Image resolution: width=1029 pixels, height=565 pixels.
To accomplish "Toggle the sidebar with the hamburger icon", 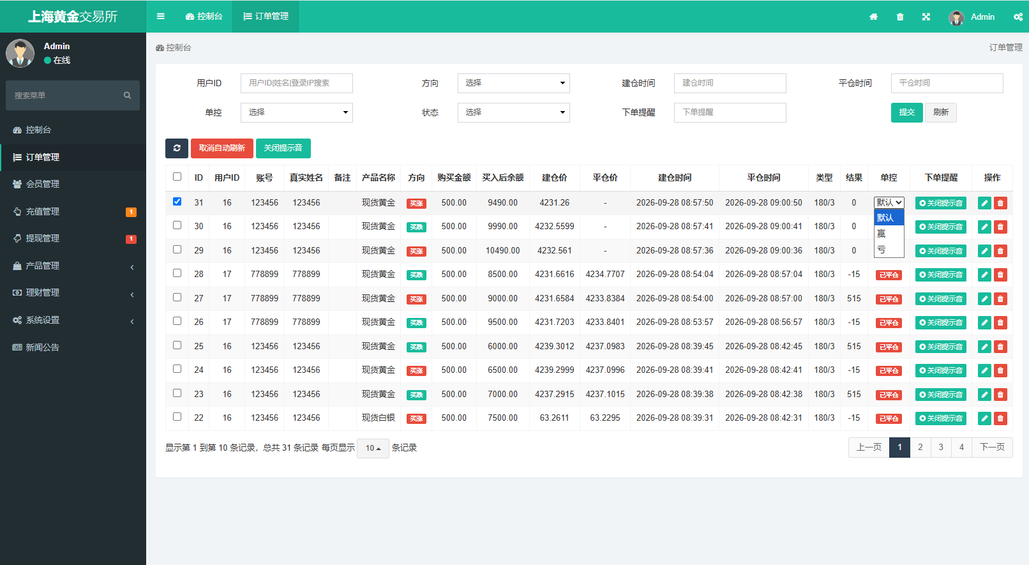I will coord(161,17).
